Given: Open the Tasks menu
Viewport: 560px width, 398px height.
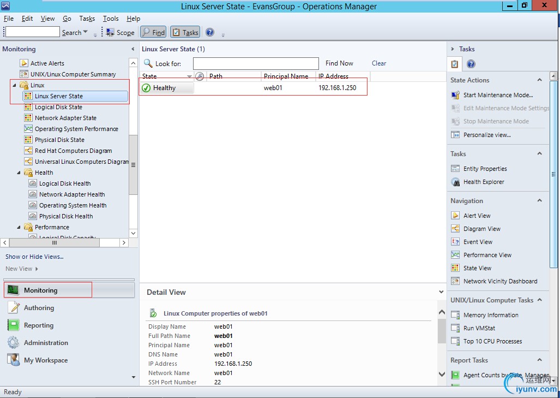Looking at the screenshot, I should pos(87,19).
